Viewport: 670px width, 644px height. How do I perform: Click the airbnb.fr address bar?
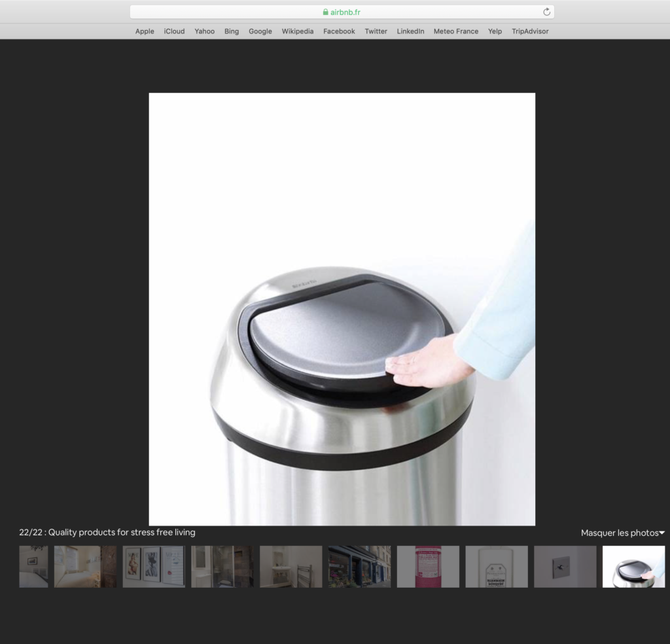pos(393,12)
